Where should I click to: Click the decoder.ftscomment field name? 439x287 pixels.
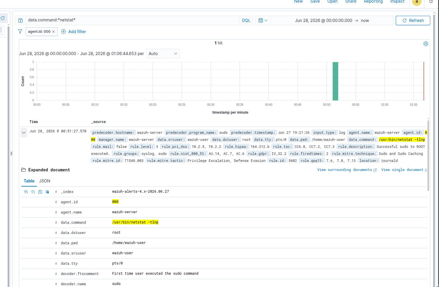(x=80, y=274)
